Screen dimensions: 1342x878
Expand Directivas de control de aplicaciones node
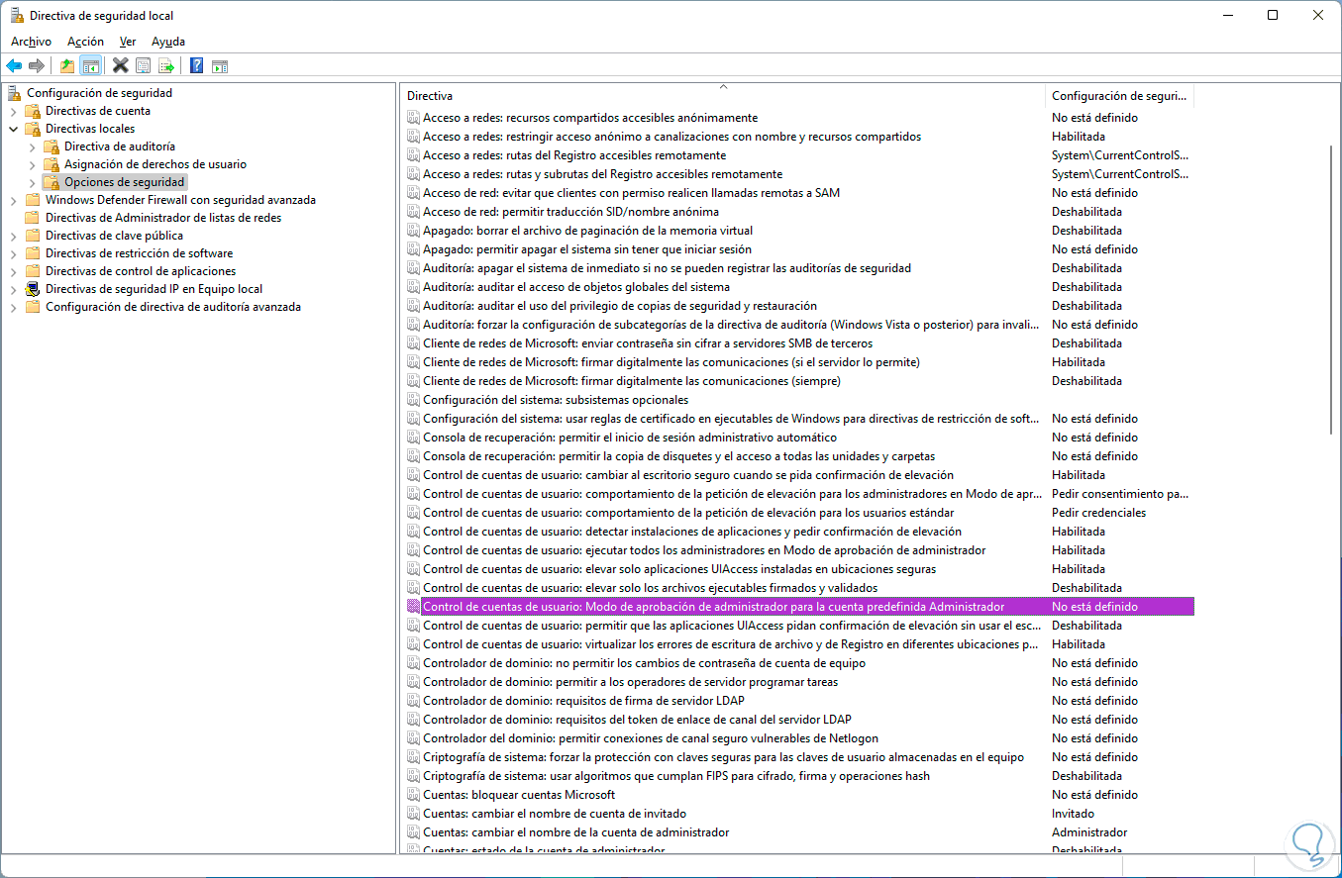click(14, 271)
